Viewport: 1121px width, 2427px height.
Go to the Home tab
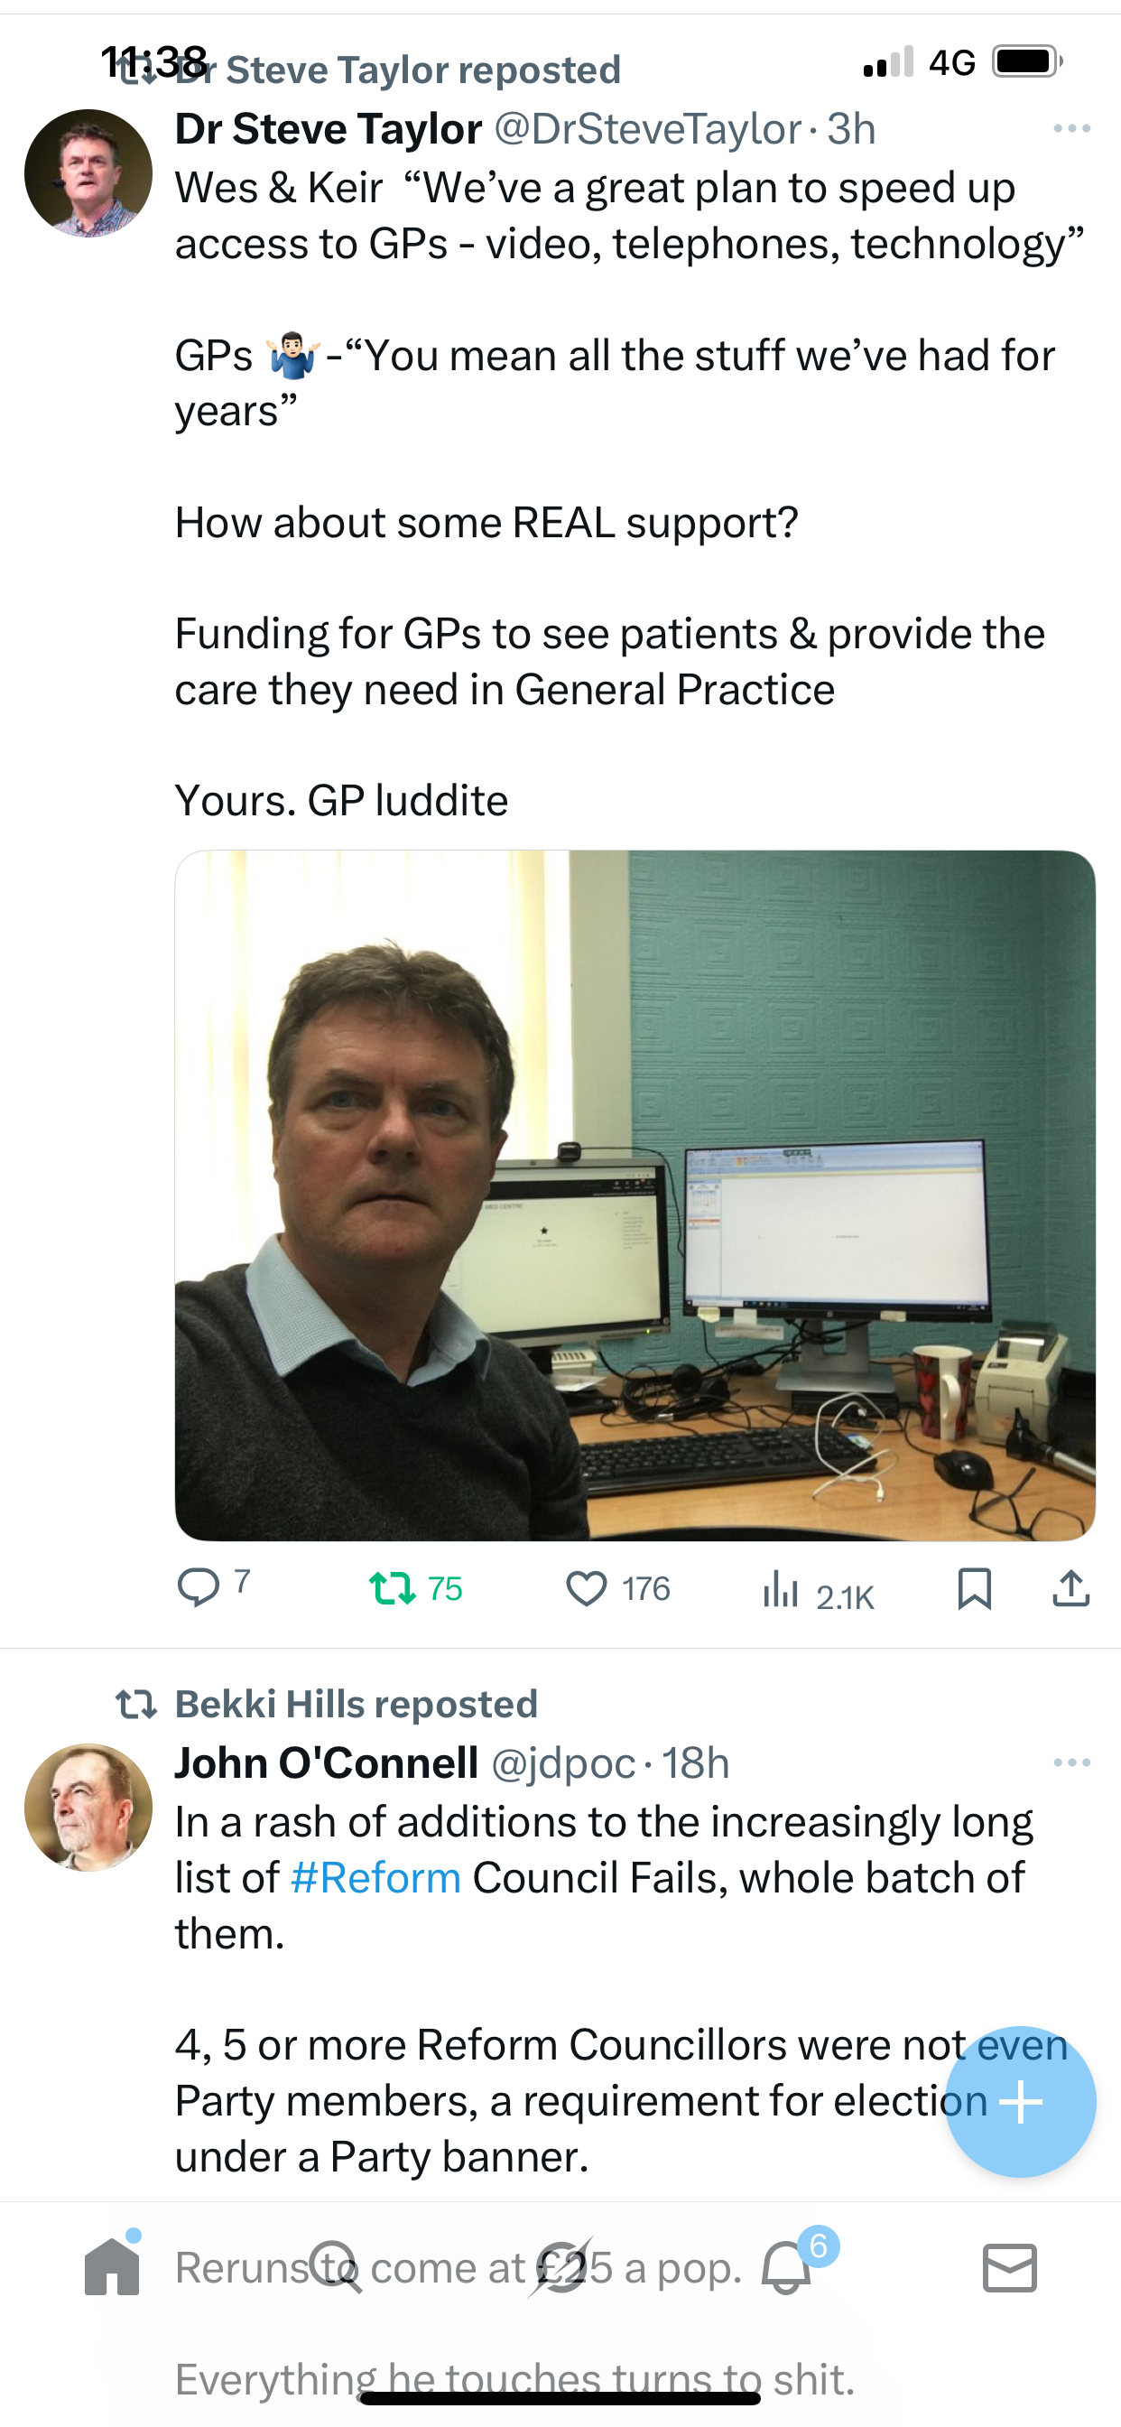point(112,2265)
